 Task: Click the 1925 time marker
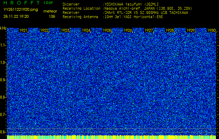point(107,30)
